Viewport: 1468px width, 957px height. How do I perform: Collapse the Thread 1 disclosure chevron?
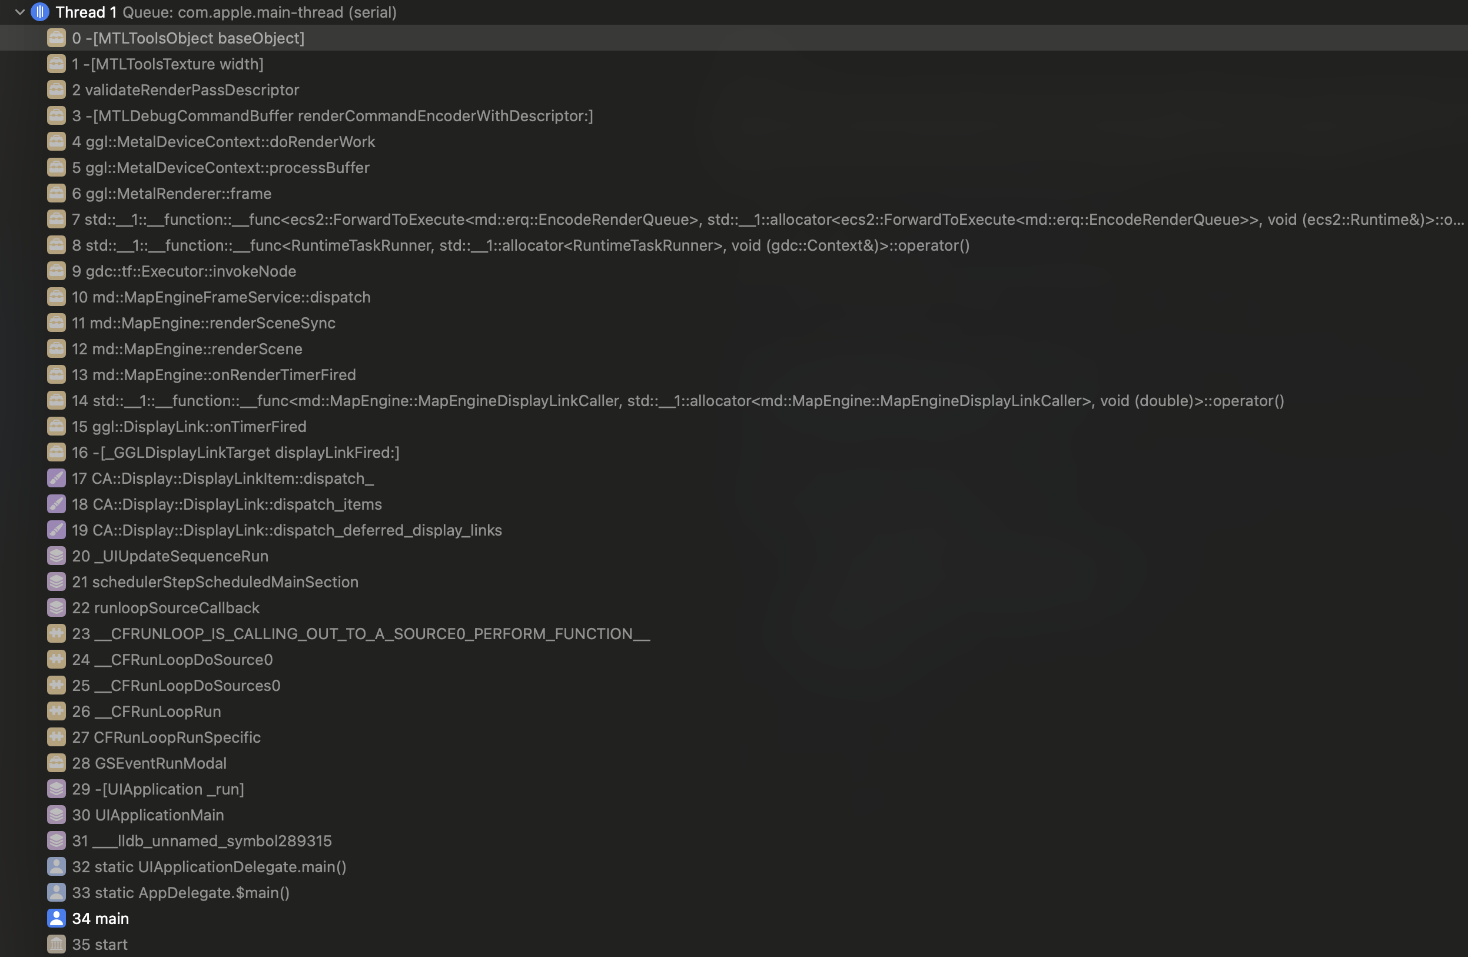click(20, 12)
